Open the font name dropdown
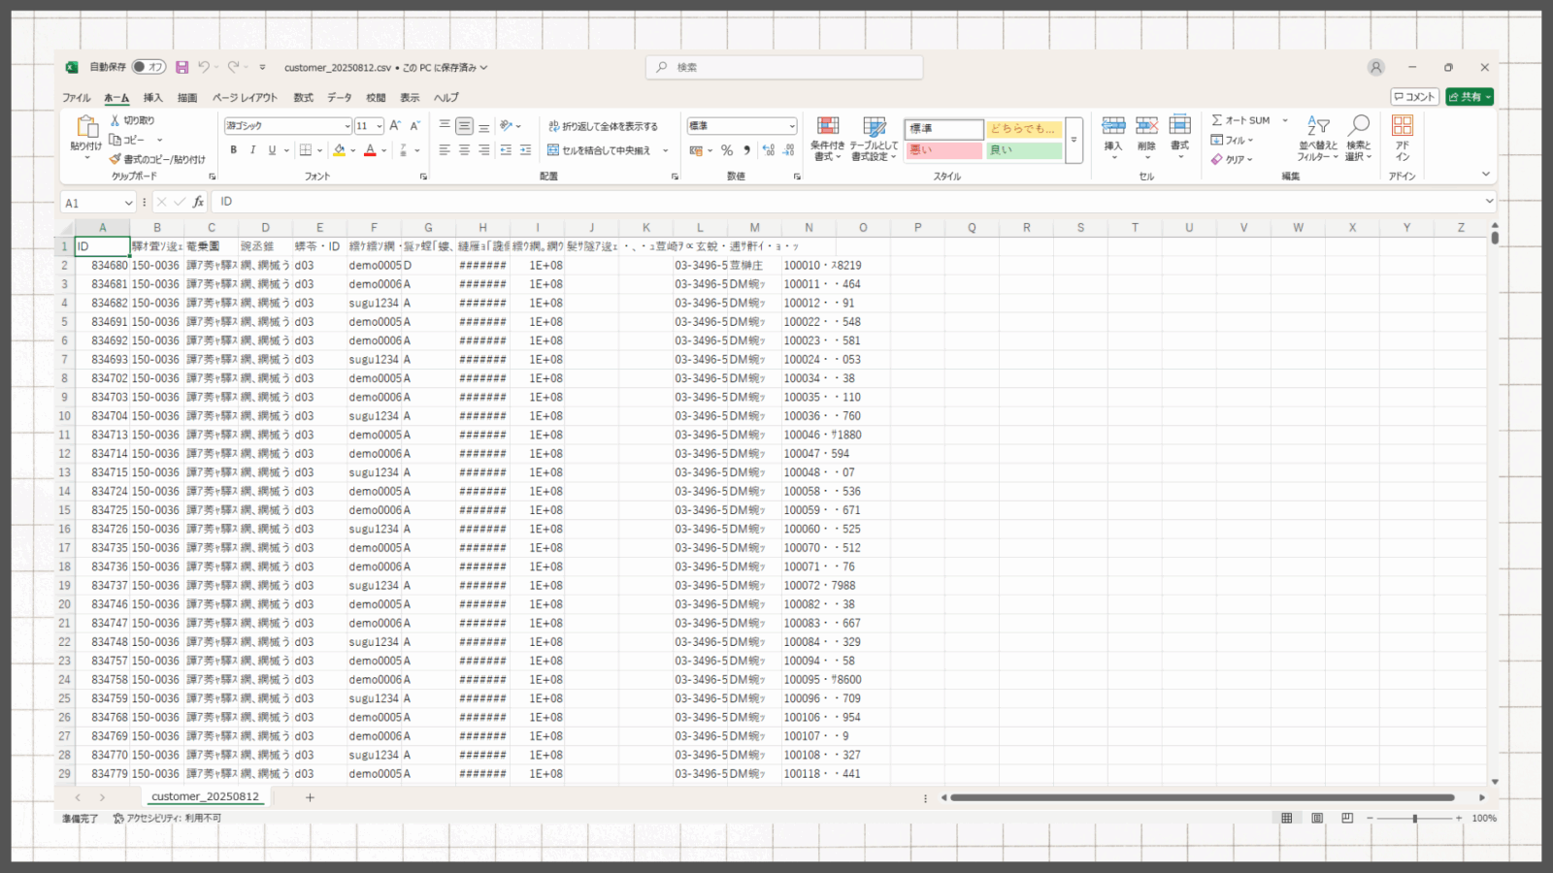This screenshot has height=873, width=1553. click(347, 126)
